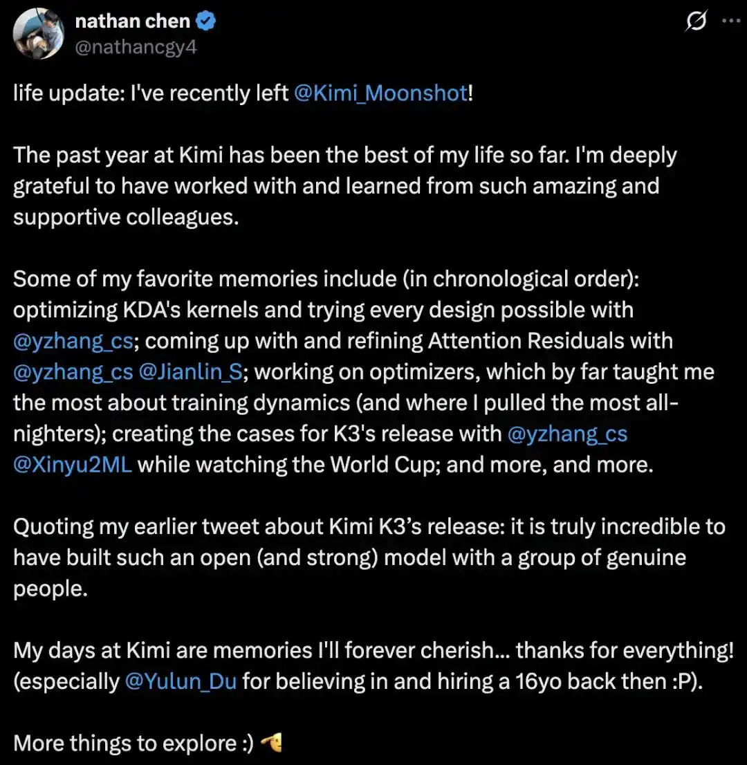Click the Grok icon at top right
This screenshot has width=747, height=765.
pos(696,21)
